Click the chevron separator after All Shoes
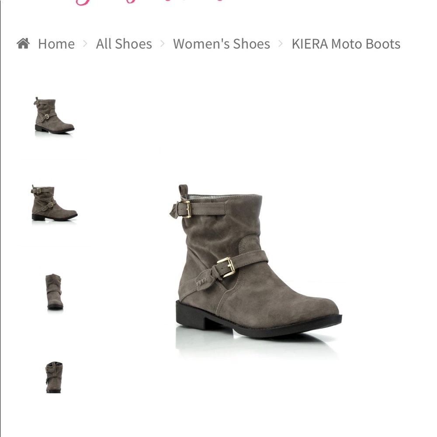The image size is (437, 437). [x=163, y=43]
